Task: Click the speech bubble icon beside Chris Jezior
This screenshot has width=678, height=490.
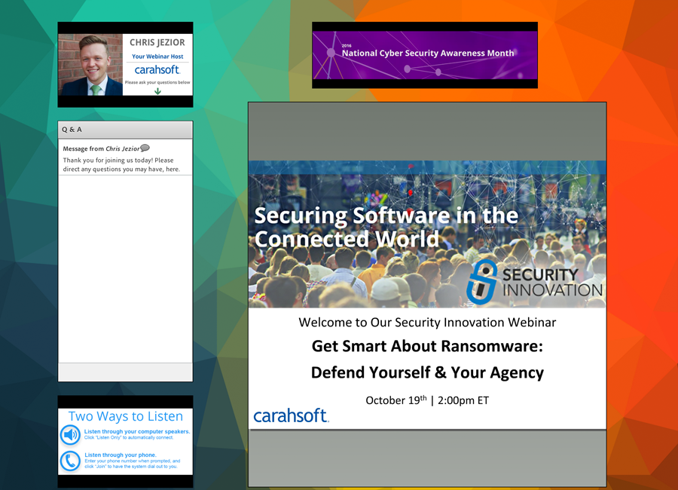Action: click(145, 148)
